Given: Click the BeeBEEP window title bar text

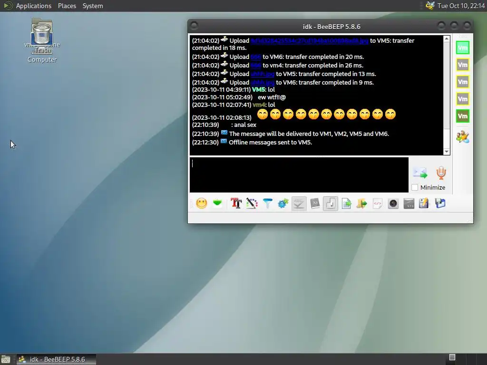Looking at the screenshot, I should click(331, 27).
